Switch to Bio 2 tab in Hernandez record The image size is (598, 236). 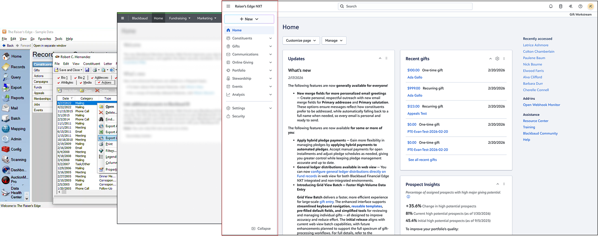pyautogui.click(x=79, y=77)
